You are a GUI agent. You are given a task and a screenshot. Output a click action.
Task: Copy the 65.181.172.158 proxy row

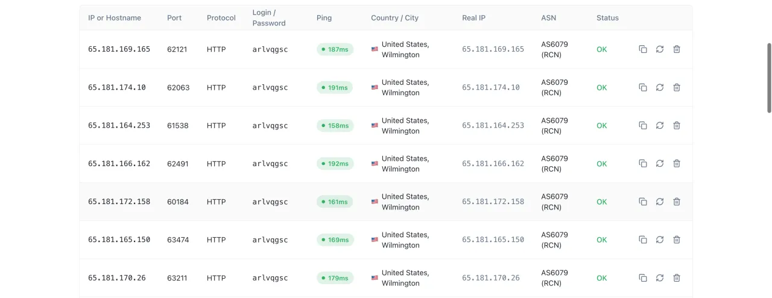643,202
